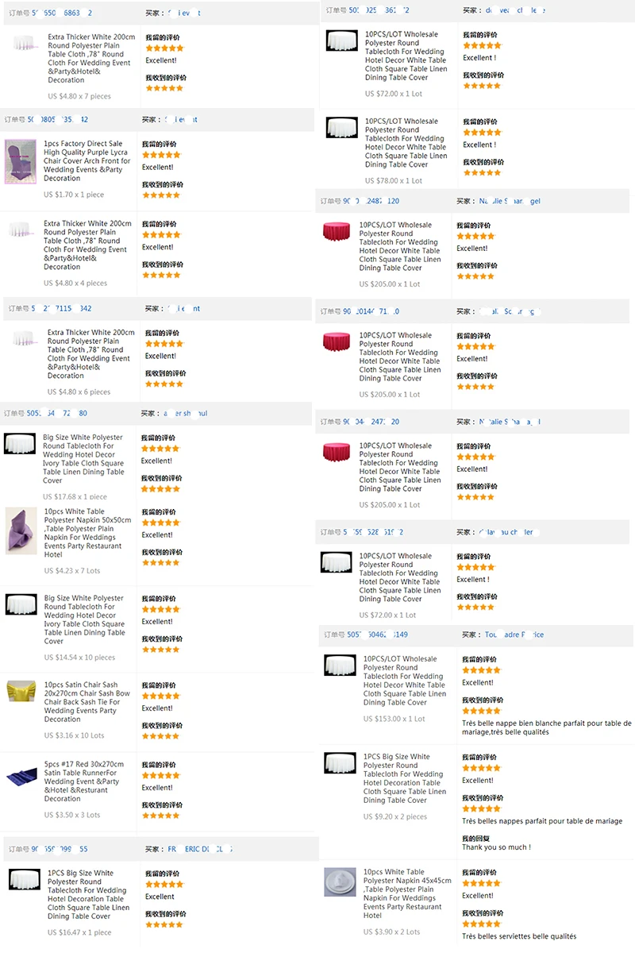Image resolution: width=635 pixels, height=953 pixels.
Task: Click the review mentioning nappe bien blanche
Action: (x=547, y=727)
